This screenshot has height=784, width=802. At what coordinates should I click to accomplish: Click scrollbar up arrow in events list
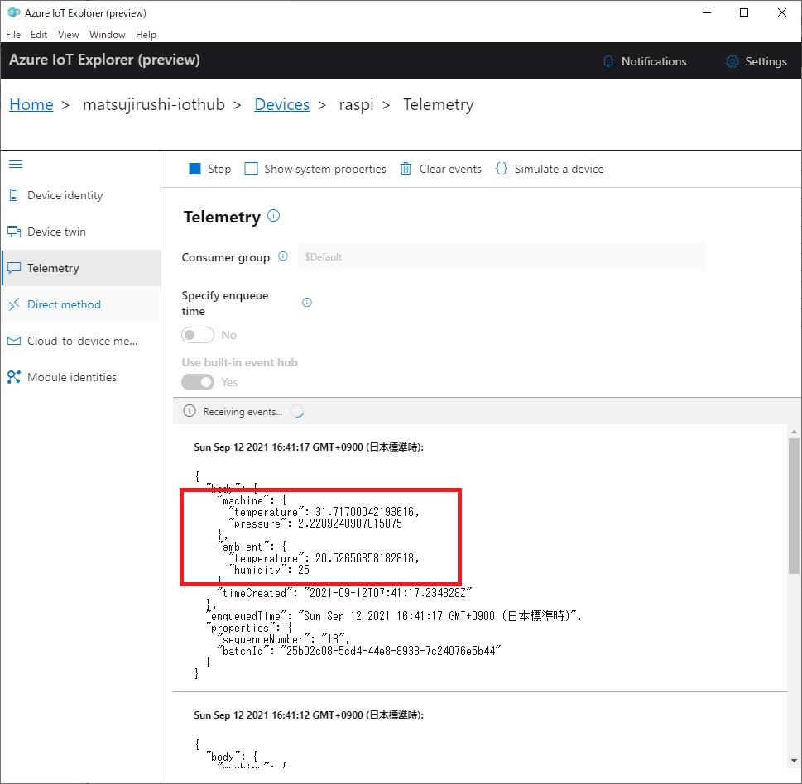794,432
